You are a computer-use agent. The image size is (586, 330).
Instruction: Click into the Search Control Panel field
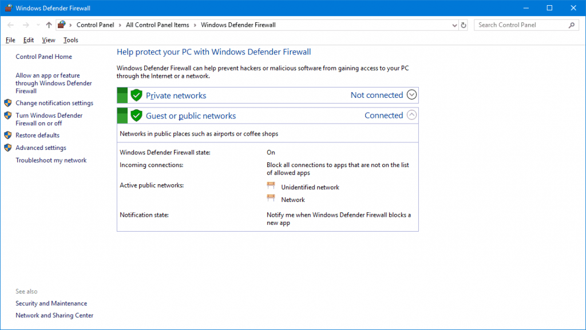tap(521, 25)
